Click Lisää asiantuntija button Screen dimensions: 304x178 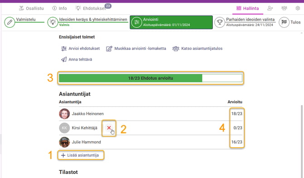[x=81, y=155]
